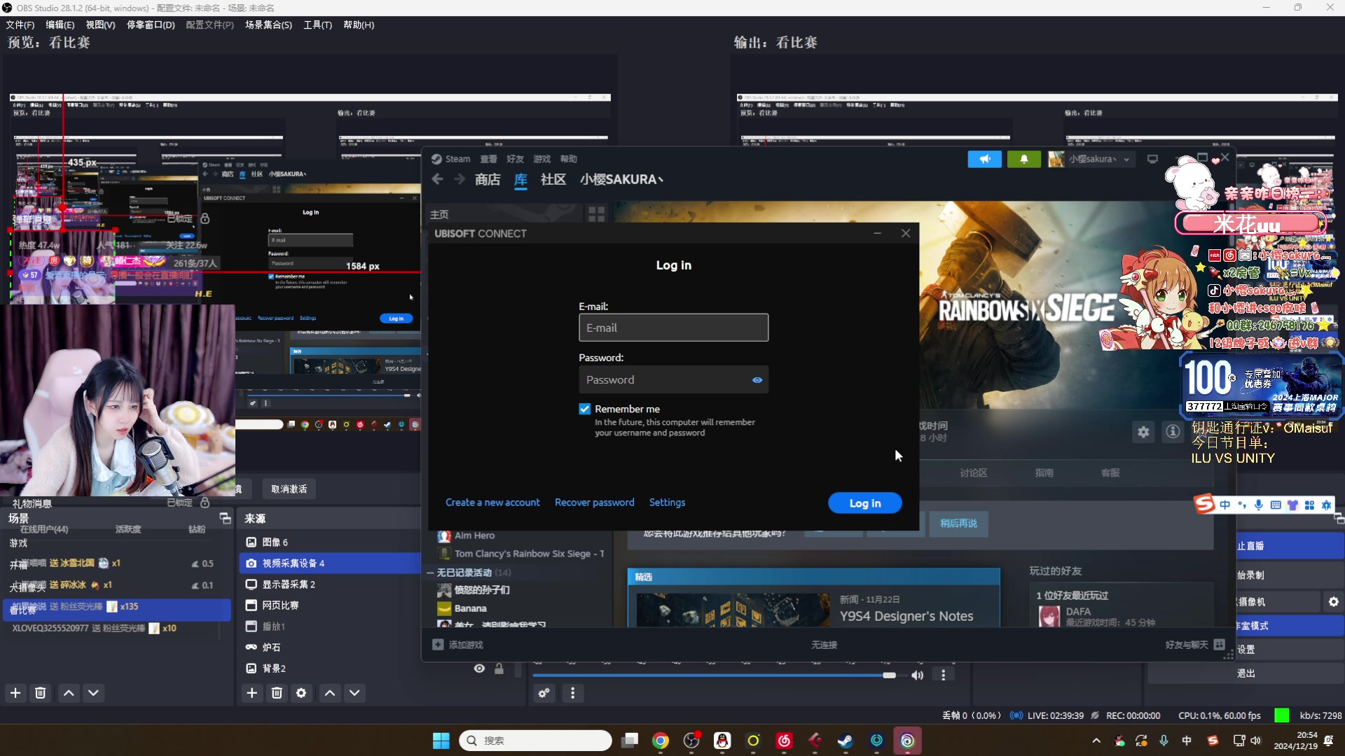
Task: Open Steam account dropdown 小樱sakura
Action: click(x=1091, y=160)
